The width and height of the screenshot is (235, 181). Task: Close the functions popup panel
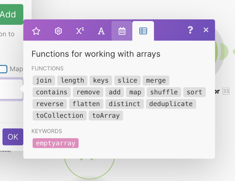[206, 30]
